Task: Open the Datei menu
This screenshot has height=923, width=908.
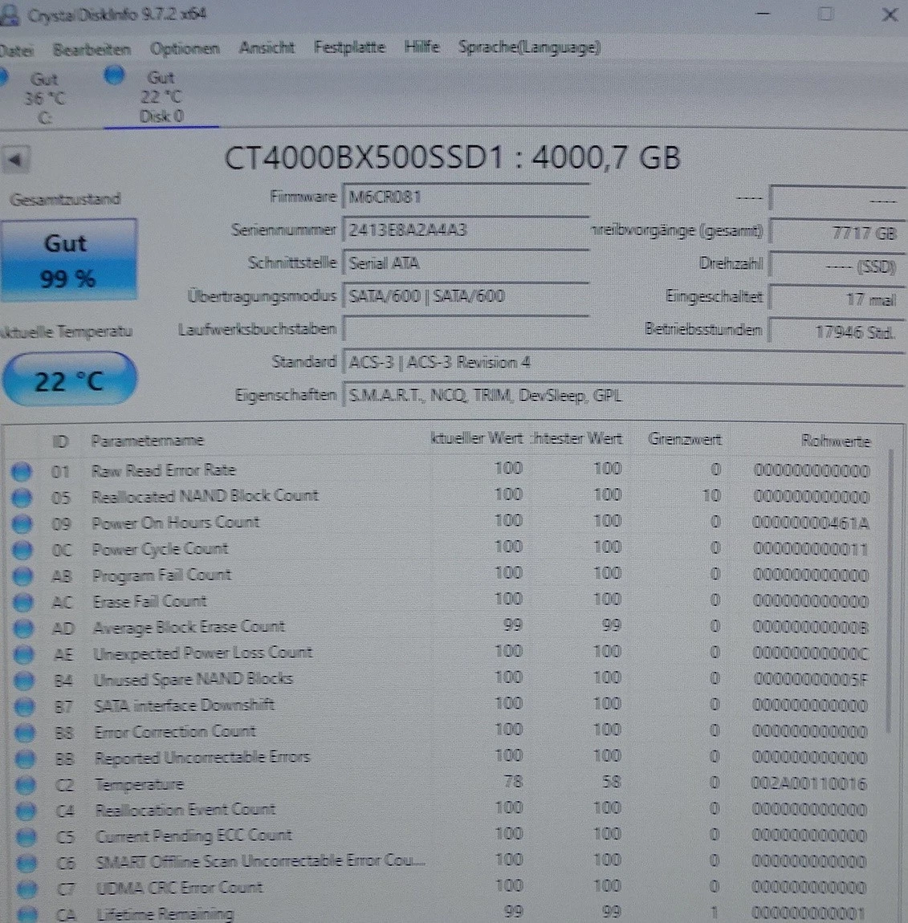Action: pos(16,51)
